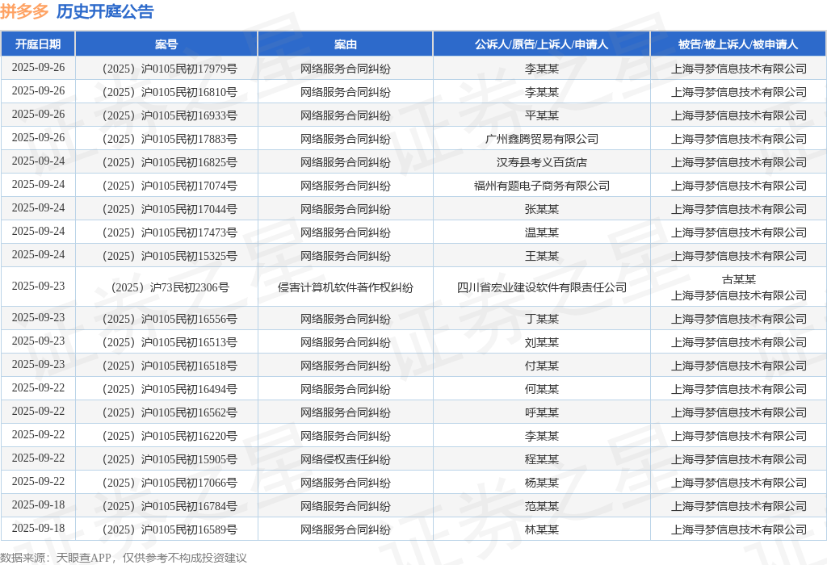The width and height of the screenshot is (827, 565).
Task: Click cause 网络侵权责任纠纷
Action: [346, 459]
